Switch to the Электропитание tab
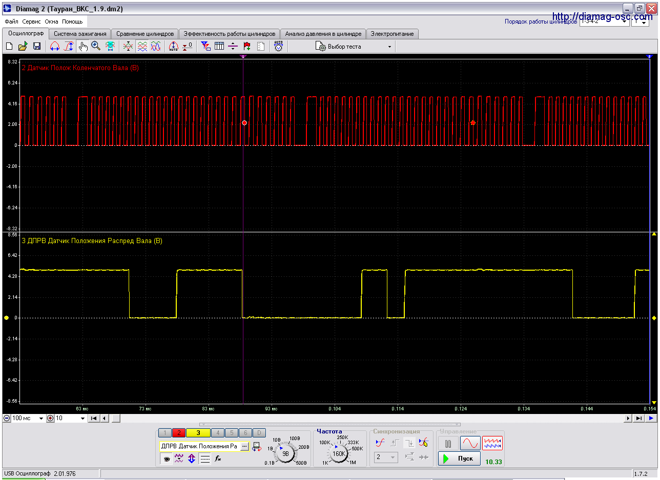660x480 pixels. click(x=393, y=34)
